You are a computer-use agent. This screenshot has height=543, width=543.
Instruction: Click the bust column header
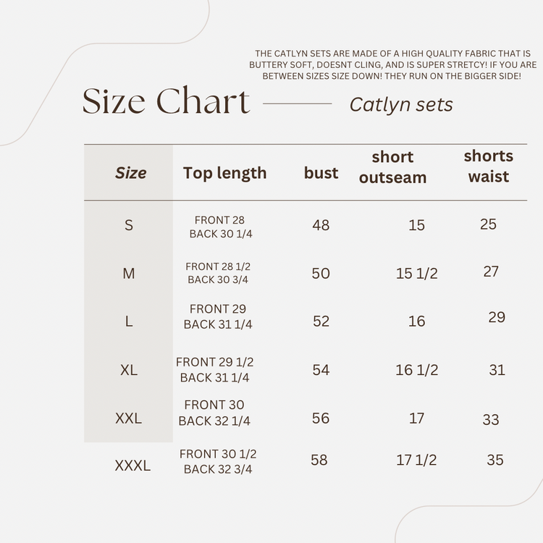click(321, 173)
